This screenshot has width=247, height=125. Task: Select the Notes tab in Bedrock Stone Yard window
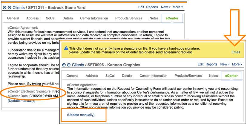154,18
